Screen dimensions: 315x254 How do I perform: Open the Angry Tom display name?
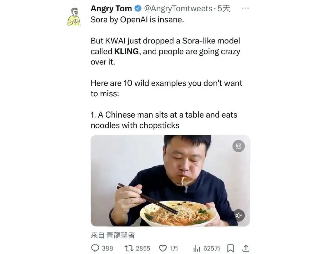(x=111, y=8)
